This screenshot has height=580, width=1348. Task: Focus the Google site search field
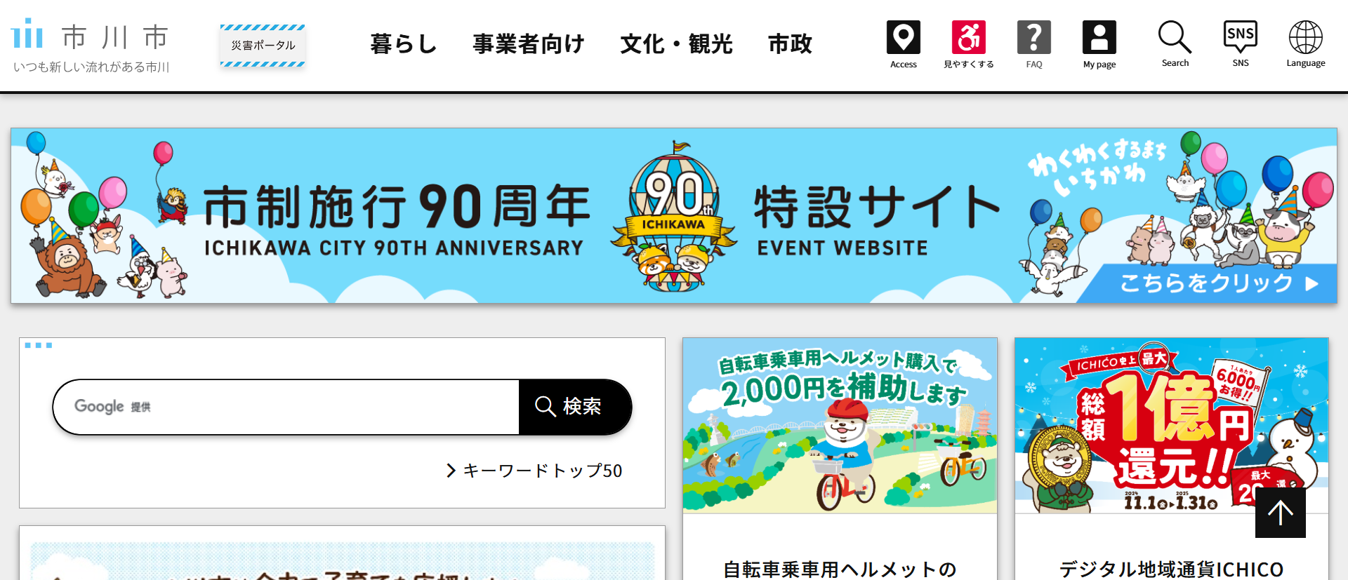point(286,407)
